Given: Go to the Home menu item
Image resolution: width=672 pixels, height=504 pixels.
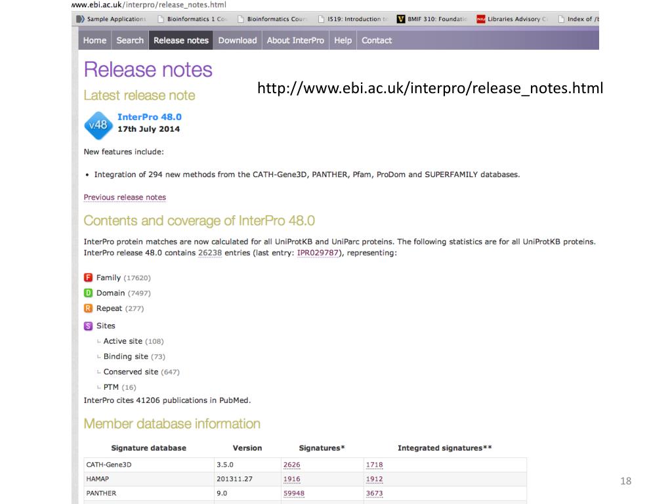Looking at the screenshot, I should tap(94, 40).
